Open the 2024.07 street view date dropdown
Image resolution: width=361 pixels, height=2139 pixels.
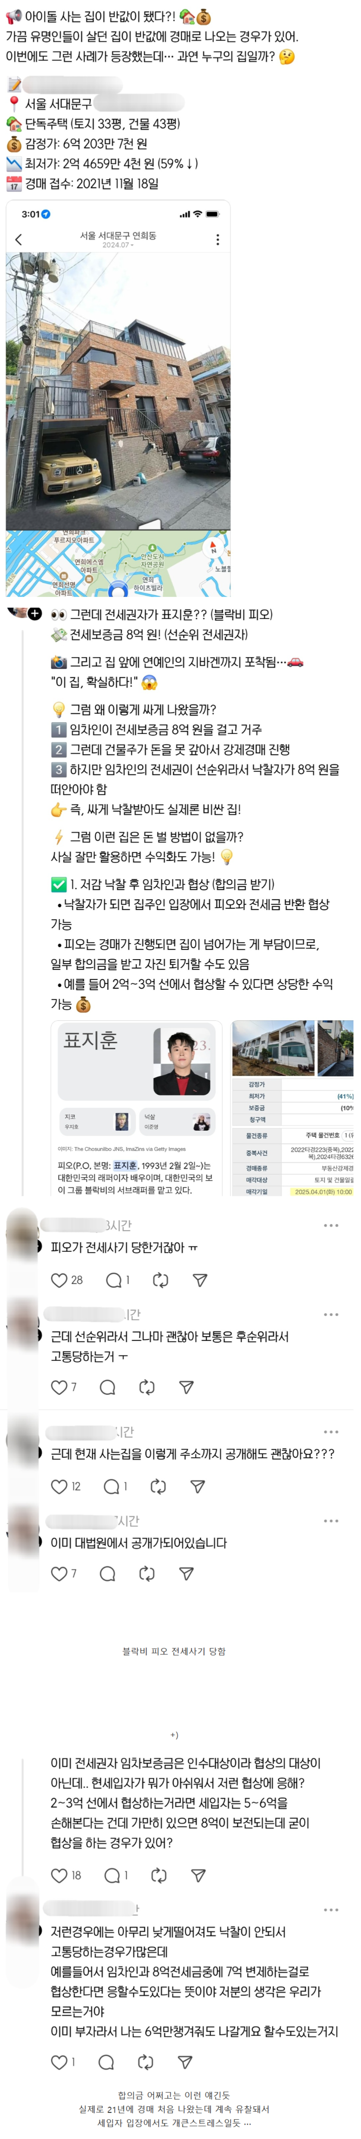pyautogui.click(x=118, y=245)
